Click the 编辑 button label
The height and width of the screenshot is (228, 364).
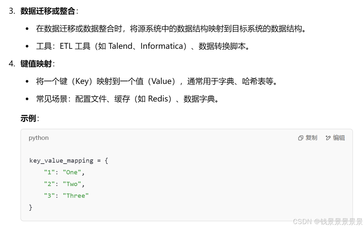(339, 138)
